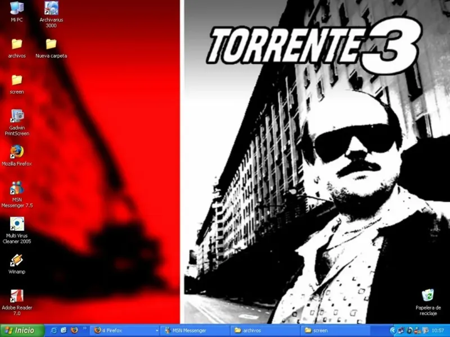The image size is (450, 337).
Task: Click the network connection tray icon
Action: 401,330
